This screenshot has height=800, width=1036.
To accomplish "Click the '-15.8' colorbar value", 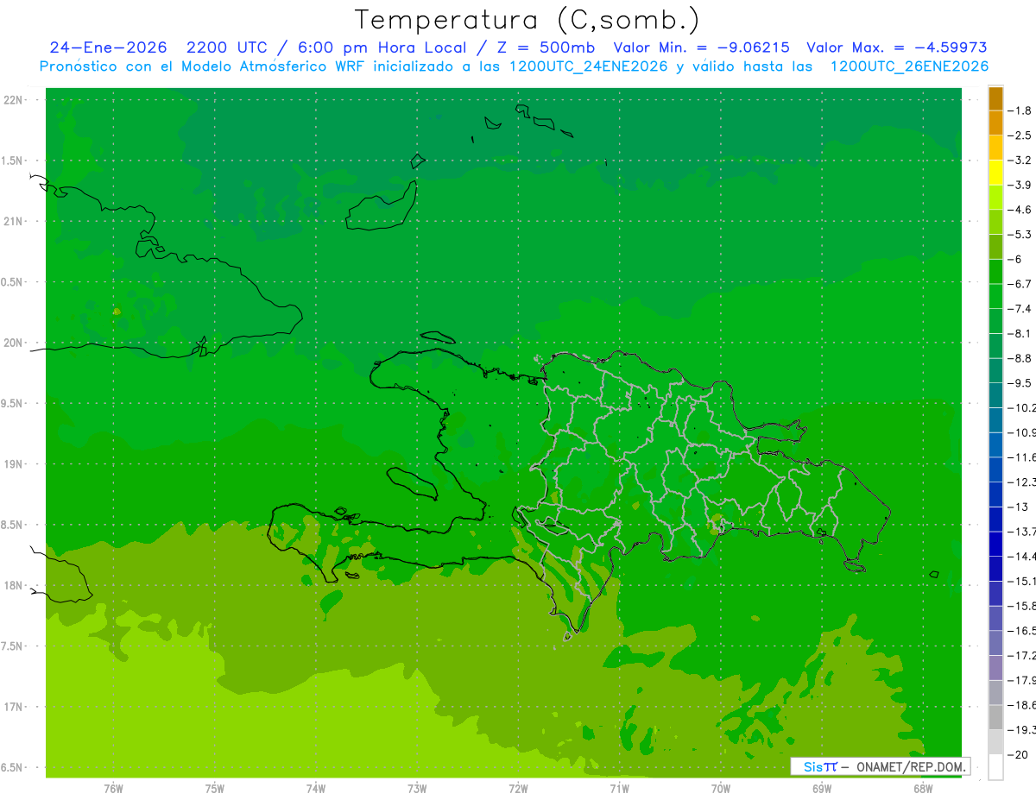I will click(1021, 606).
